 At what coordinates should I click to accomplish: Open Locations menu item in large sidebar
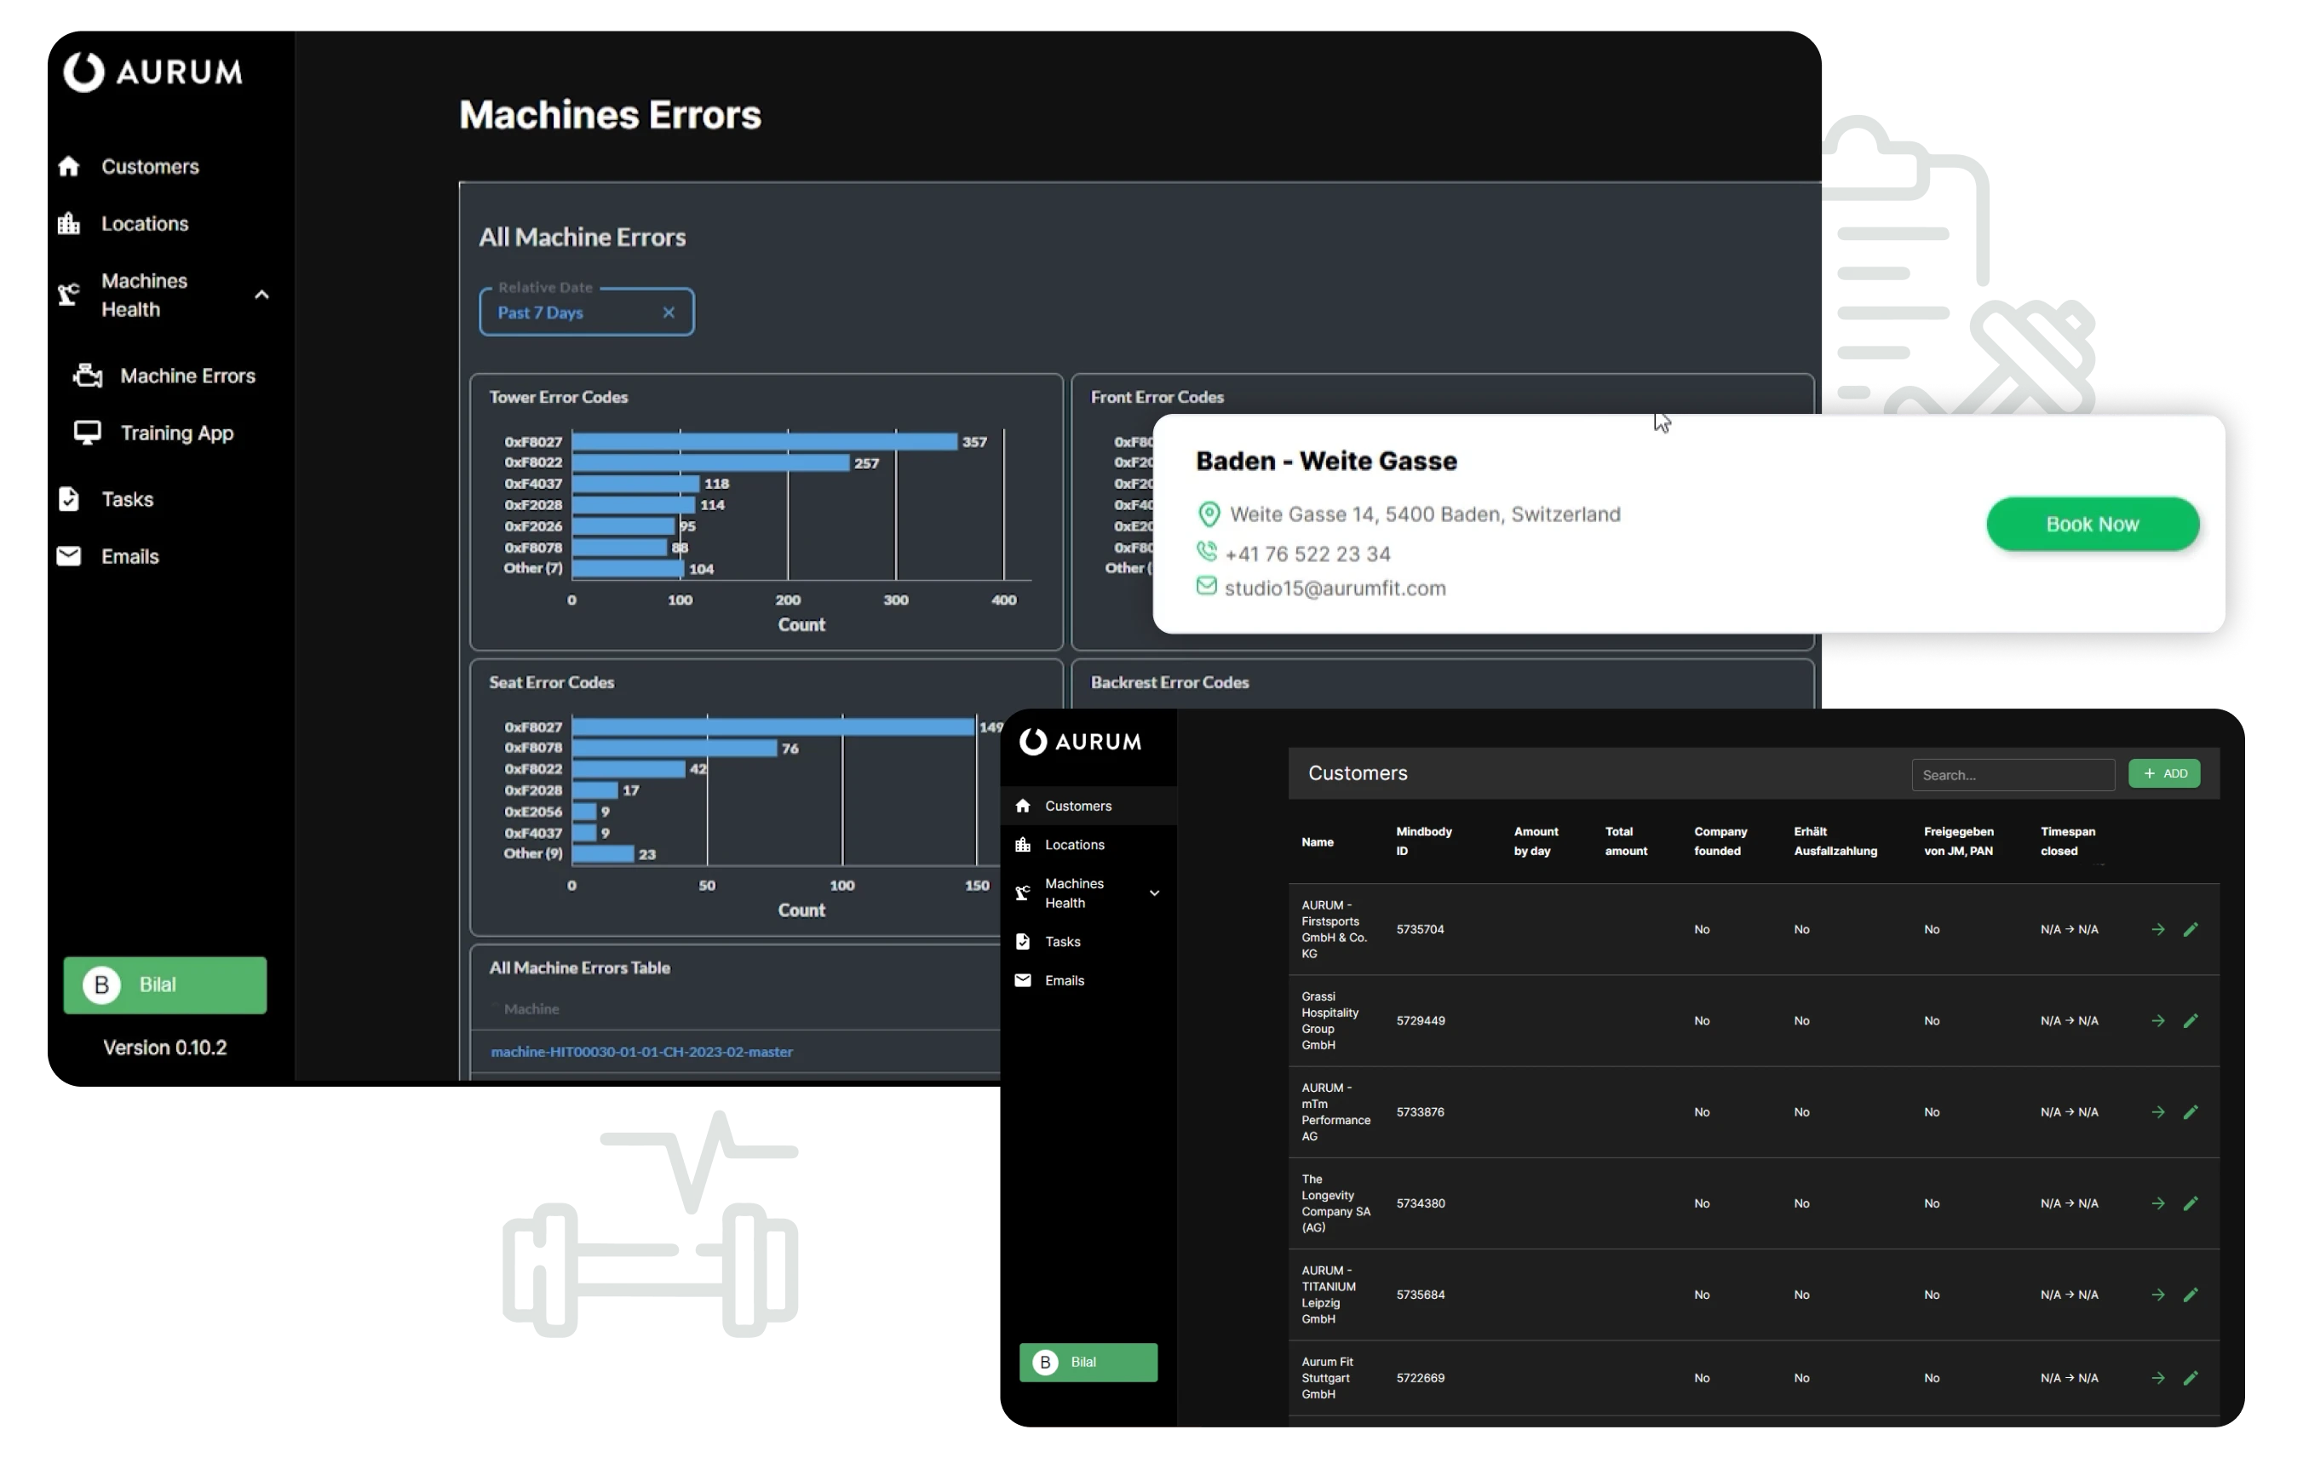pyautogui.click(x=145, y=224)
